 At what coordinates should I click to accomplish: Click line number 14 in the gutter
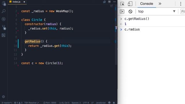pos(15,63)
